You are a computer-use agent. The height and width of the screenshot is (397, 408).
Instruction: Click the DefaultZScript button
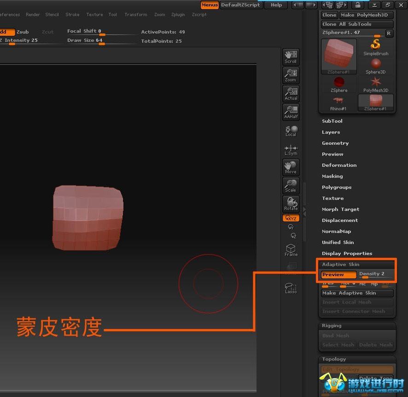(x=241, y=5)
